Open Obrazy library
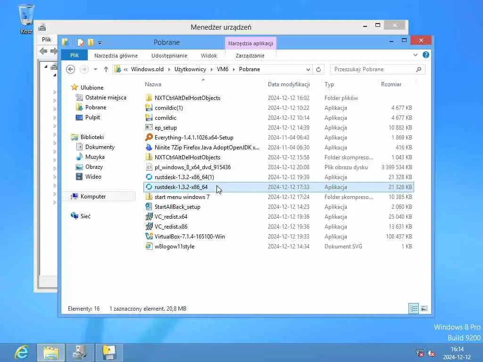 coord(94,167)
